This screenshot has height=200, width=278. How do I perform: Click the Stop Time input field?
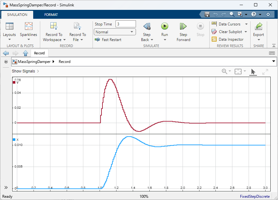tap(126, 24)
